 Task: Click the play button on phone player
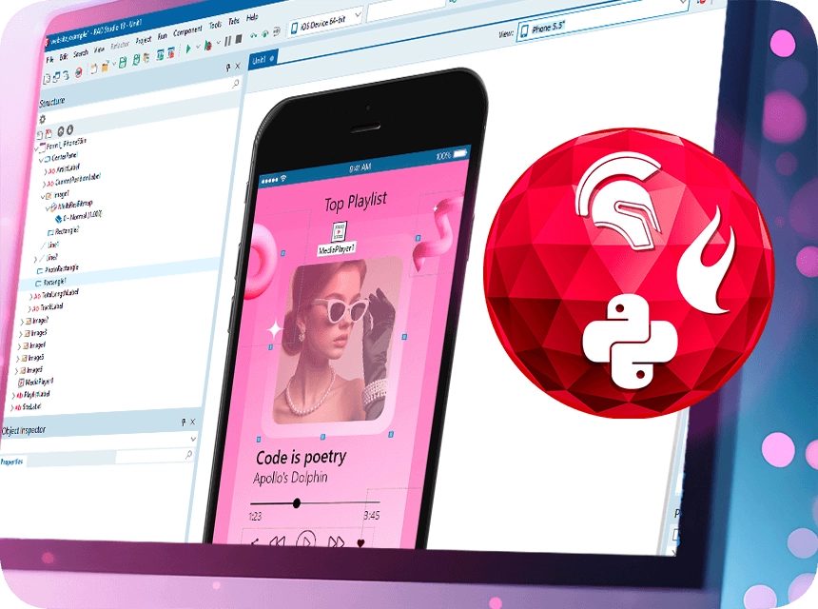pyautogui.click(x=305, y=542)
